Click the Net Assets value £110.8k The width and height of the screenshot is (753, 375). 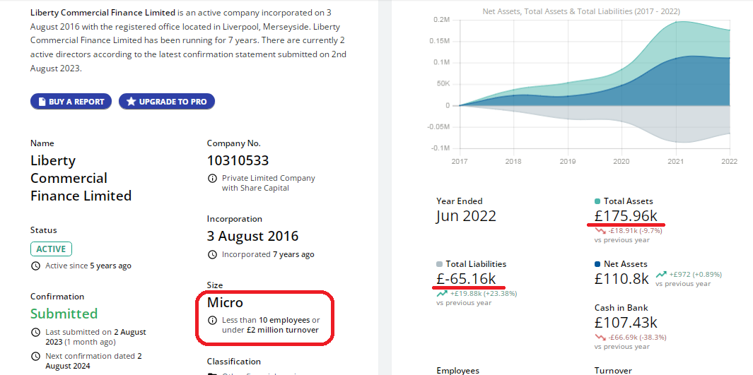pyautogui.click(x=621, y=278)
